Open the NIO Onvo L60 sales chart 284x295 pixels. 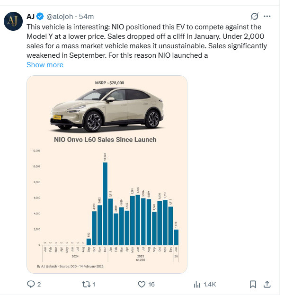tap(107, 204)
